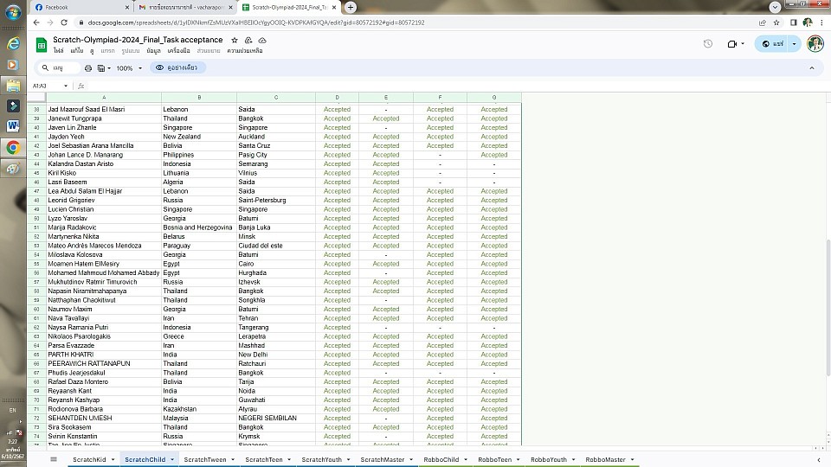Click the view-only mode button

[x=179, y=67]
